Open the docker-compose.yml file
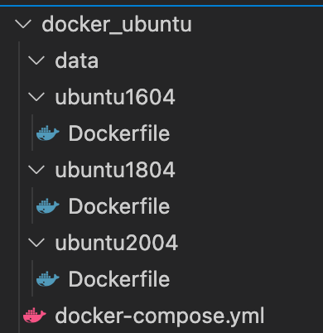Screen dimensions: 323x333 click(x=160, y=316)
